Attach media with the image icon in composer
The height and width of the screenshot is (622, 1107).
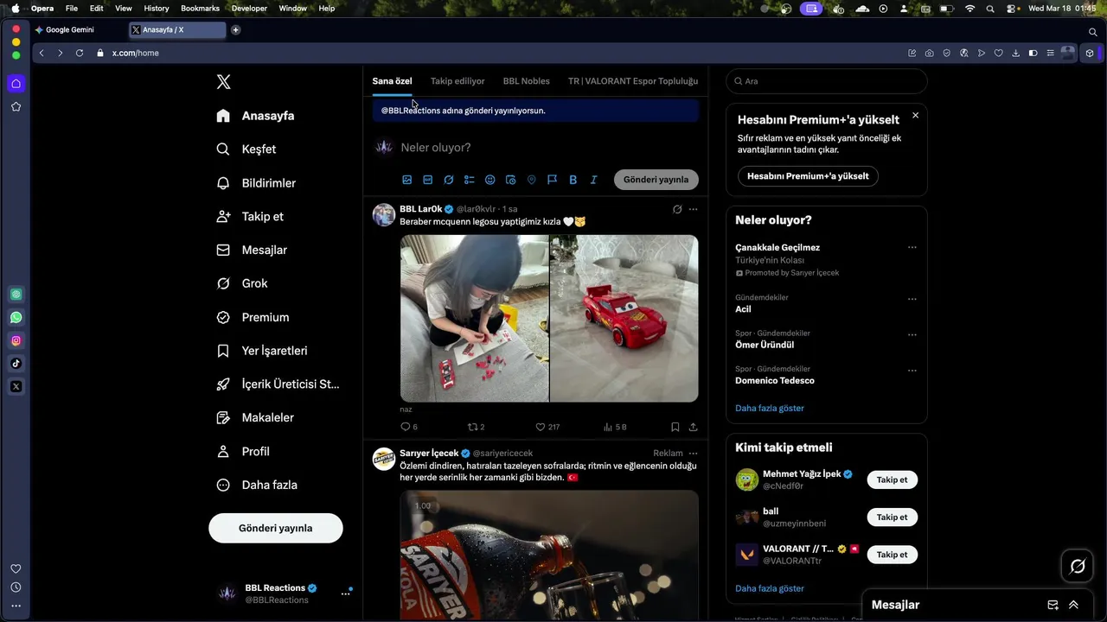pyautogui.click(x=407, y=180)
